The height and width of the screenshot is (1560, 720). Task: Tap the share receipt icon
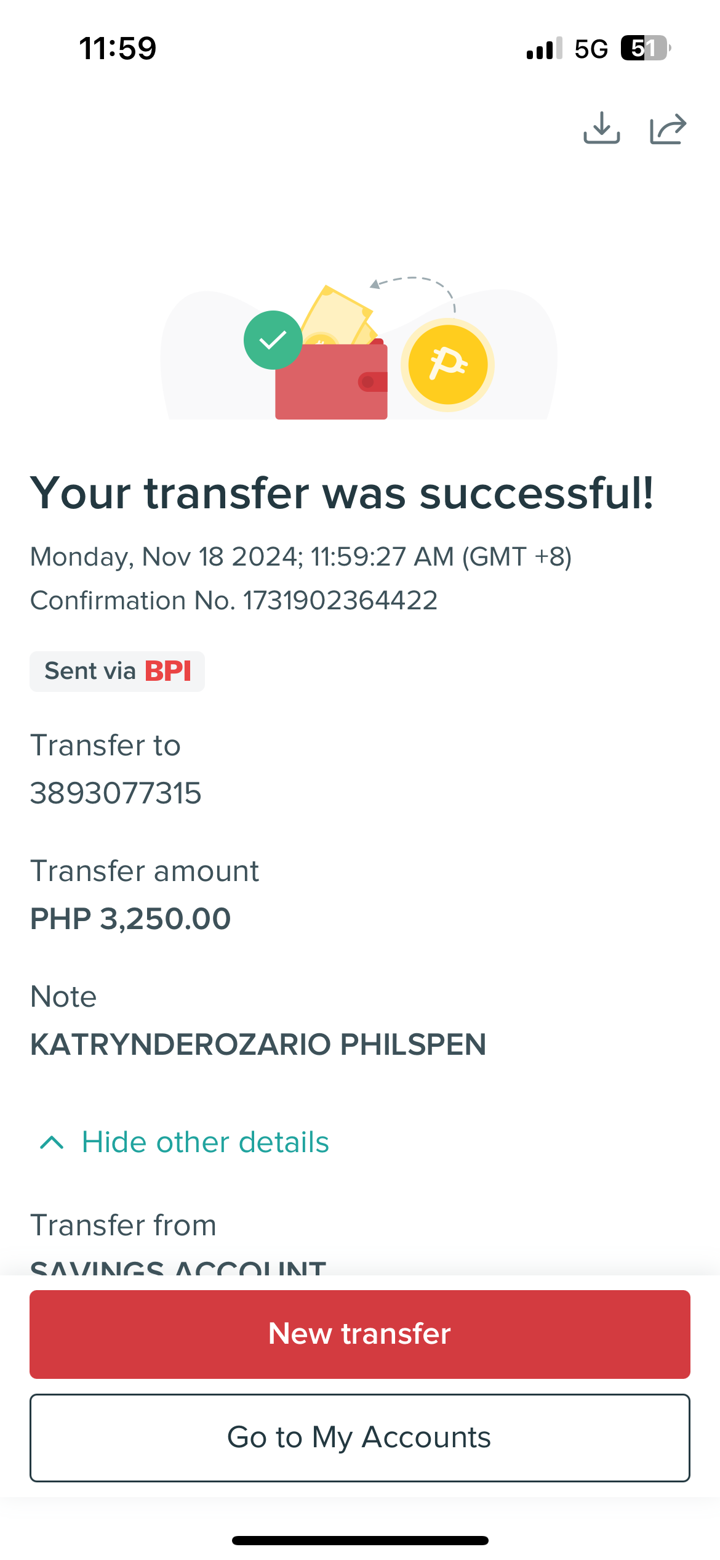tap(668, 128)
